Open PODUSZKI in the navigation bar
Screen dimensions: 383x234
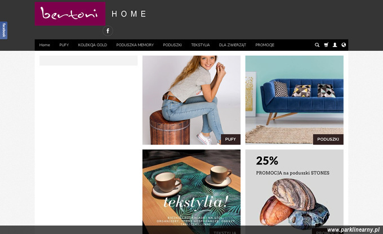tap(172, 45)
